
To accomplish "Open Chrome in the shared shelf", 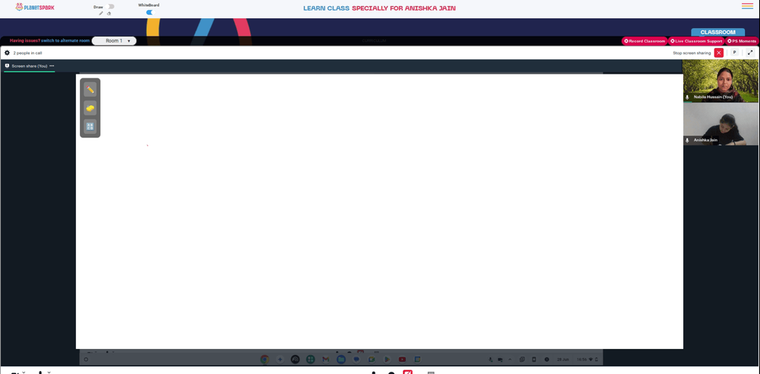I will coord(264,360).
